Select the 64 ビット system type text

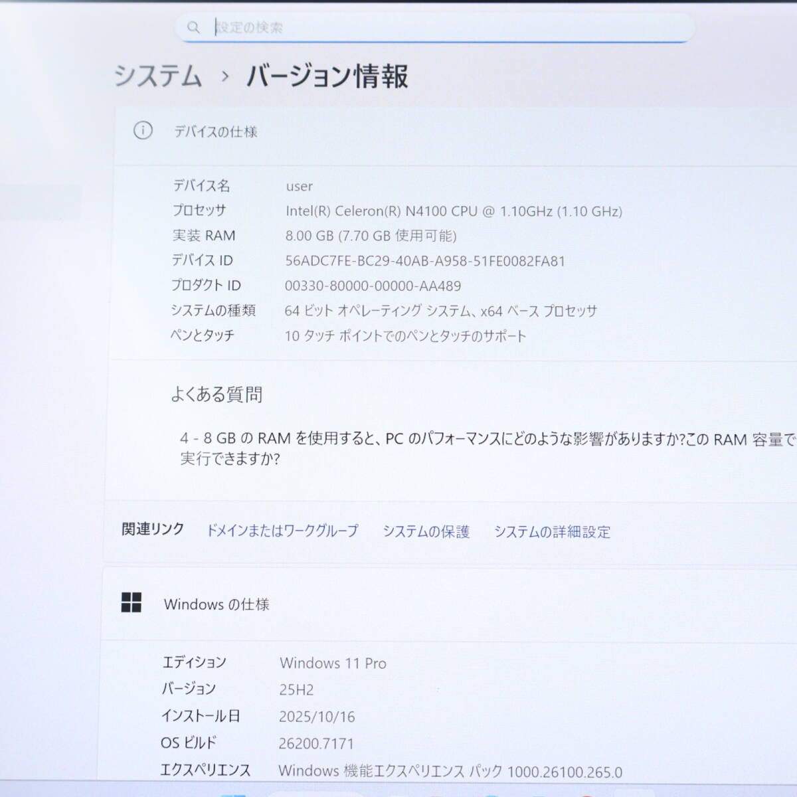pos(440,311)
